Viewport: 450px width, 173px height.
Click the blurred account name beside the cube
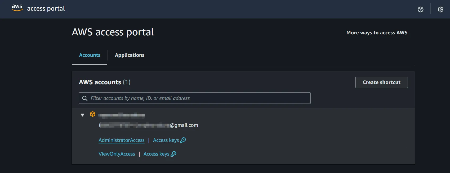click(122, 115)
